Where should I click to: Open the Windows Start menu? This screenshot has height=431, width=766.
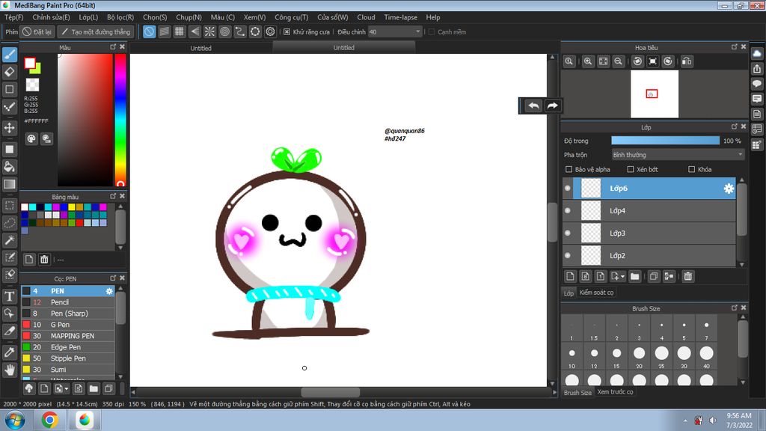[x=15, y=420]
